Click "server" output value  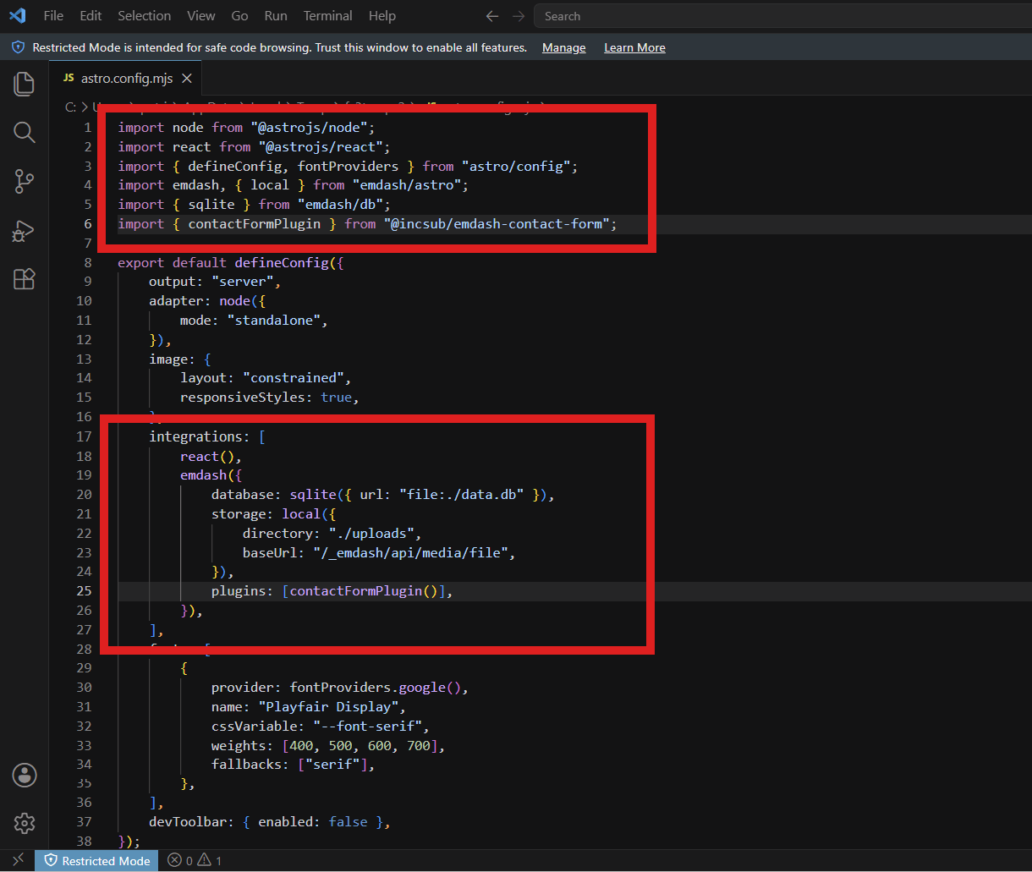[x=242, y=282]
